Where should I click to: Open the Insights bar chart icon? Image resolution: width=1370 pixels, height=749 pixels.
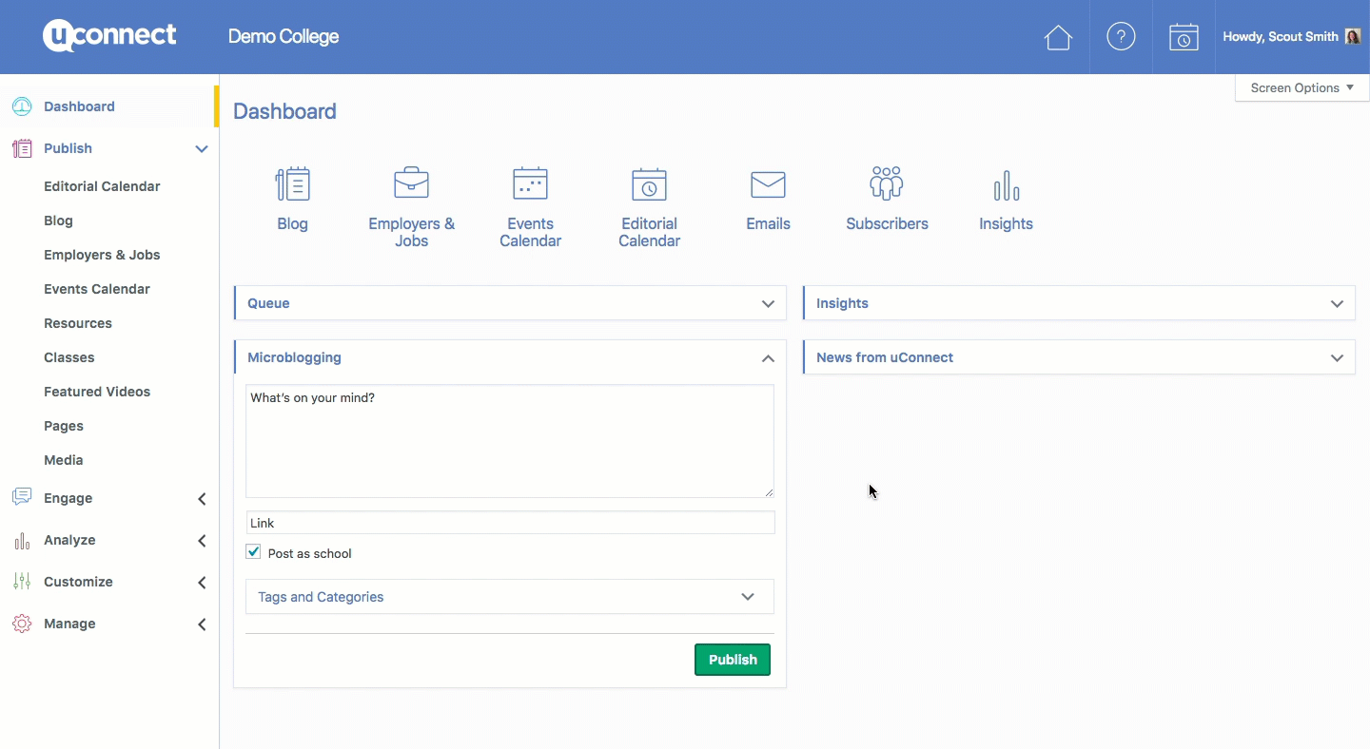(x=1006, y=185)
